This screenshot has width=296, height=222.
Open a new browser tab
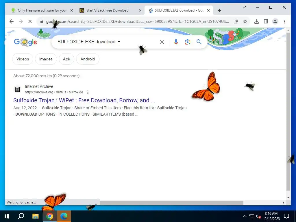pyautogui.click(x=219, y=10)
